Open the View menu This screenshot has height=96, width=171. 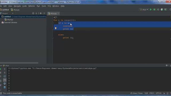click(x=10, y=6)
